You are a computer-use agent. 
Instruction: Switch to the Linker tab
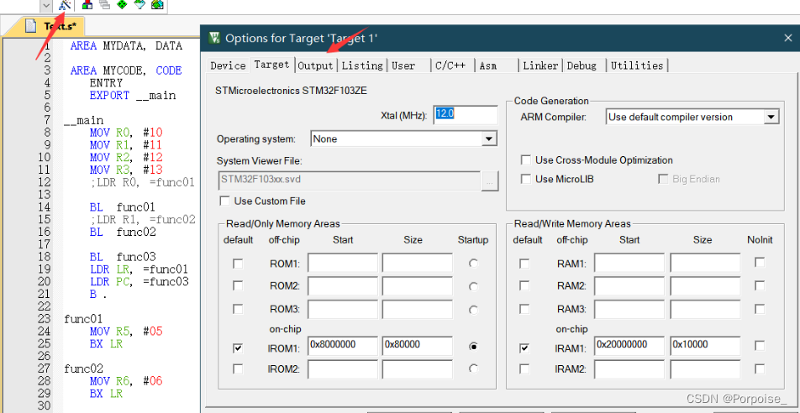tap(541, 65)
